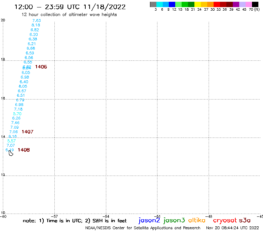Click the 7.09 wave height value
Screen dimensions: 263x231
click(x=15, y=127)
